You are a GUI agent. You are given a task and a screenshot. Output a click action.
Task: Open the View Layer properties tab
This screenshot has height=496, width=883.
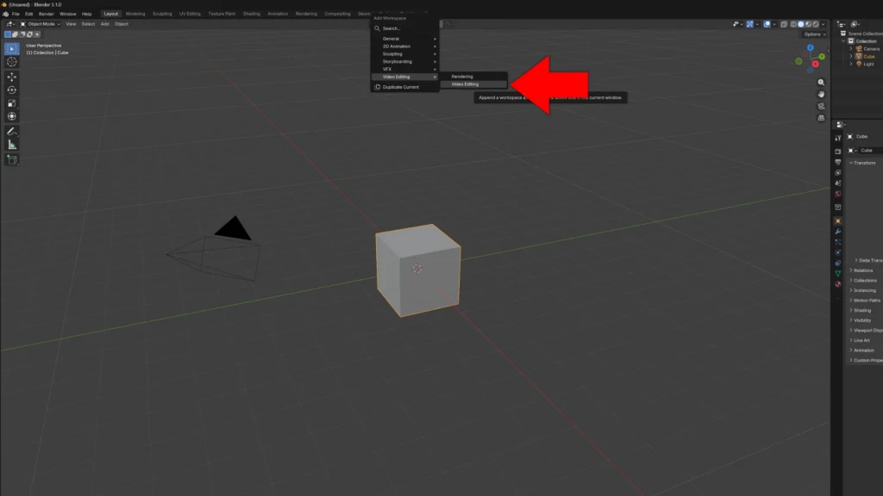point(838,172)
